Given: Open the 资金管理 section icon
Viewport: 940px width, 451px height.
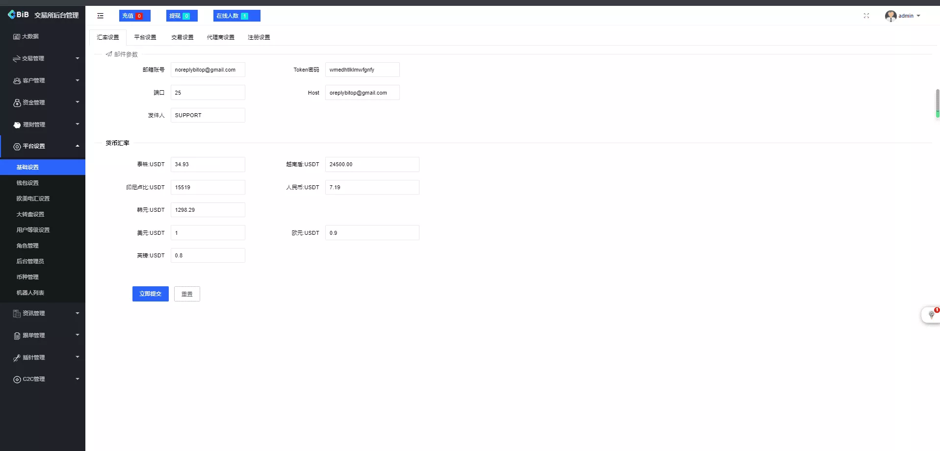Looking at the screenshot, I should pyautogui.click(x=16, y=102).
